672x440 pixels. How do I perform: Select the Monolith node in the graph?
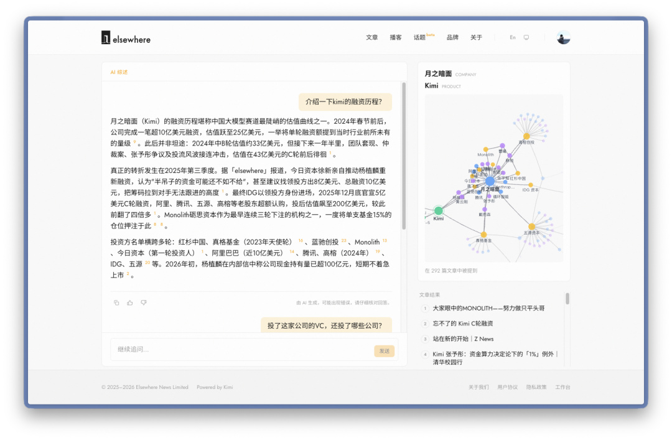pyautogui.click(x=485, y=149)
